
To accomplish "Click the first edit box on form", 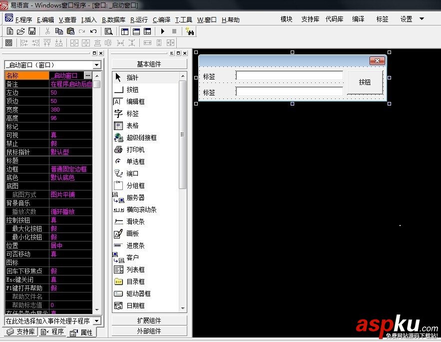I will (x=289, y=75).
